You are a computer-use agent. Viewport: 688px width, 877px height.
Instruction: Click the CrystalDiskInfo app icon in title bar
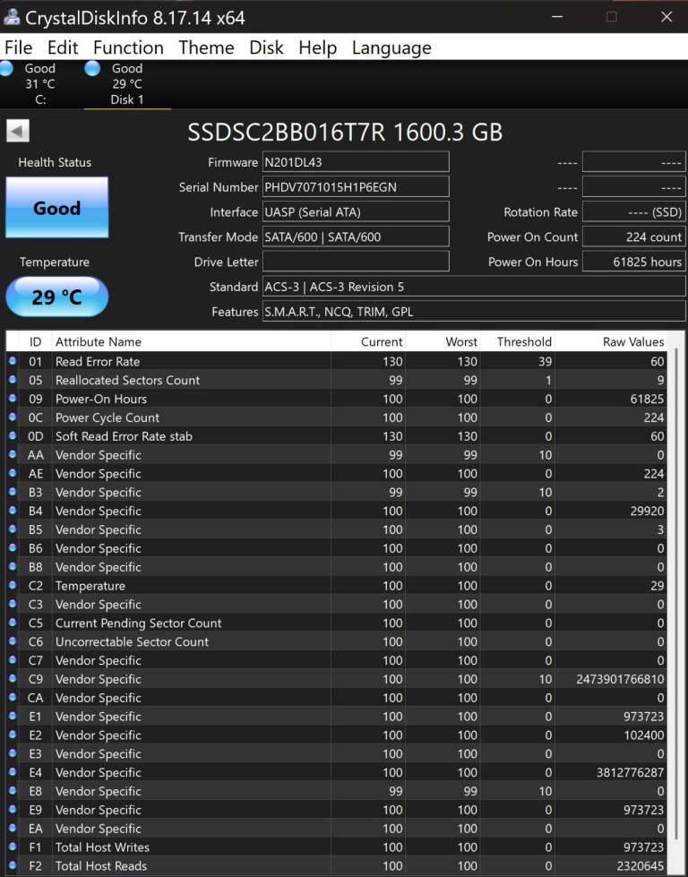click(12, 17)
